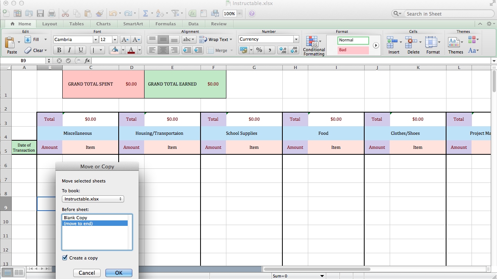Open the text orientation abc dropdown

click(x=189, y=39)
